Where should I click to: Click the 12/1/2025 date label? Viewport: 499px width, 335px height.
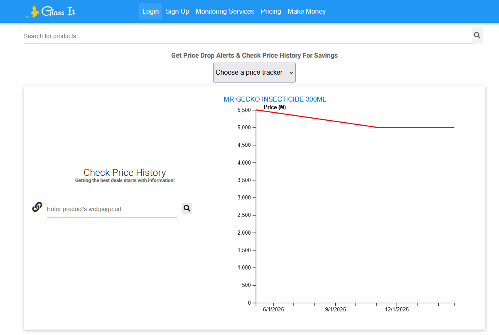(x=397, y=309)
